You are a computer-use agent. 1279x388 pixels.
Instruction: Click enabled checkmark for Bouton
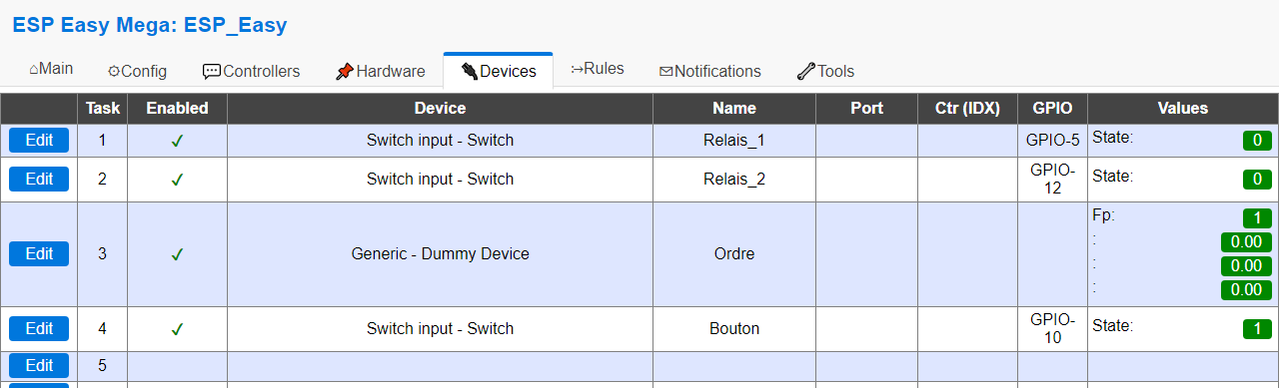pos(177,330)
